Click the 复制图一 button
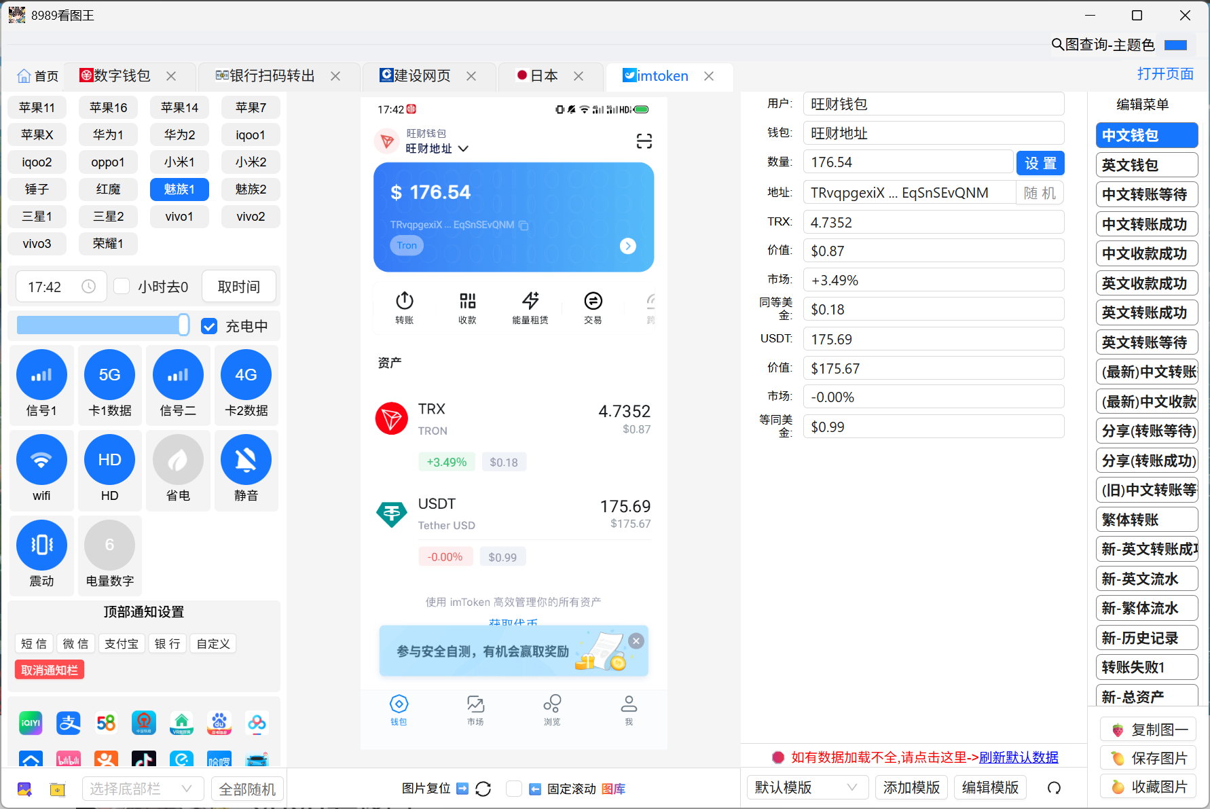1210x809 pixels. (x=1148, y=730)
